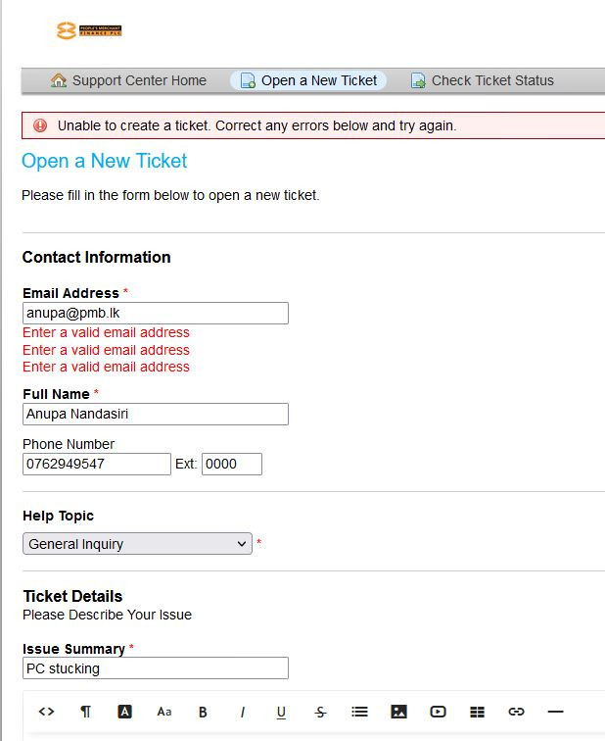Screen dimensions: 605x741
Task: Open text color picker in editor toolbar
Action: point(124,712)
